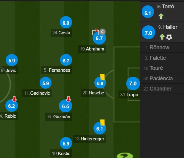Click Hinteregger's yellow card icon
Viewport: 184px width, 158px height.
click(102, 122)
